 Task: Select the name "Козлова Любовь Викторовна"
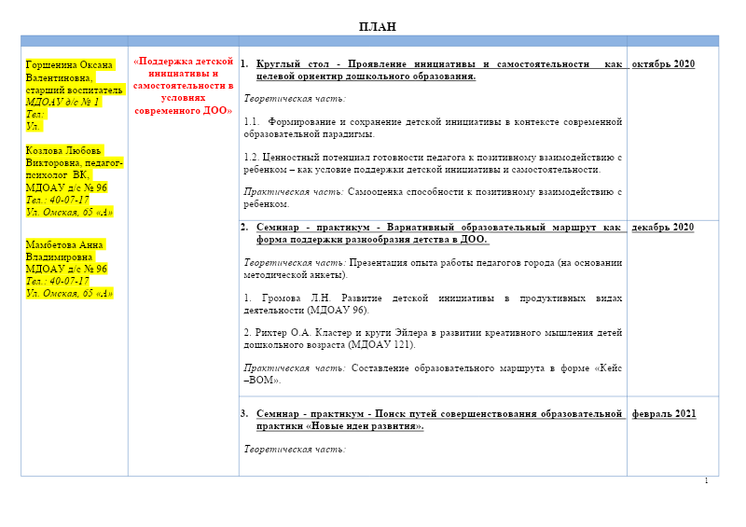click(x=65, y=157)
